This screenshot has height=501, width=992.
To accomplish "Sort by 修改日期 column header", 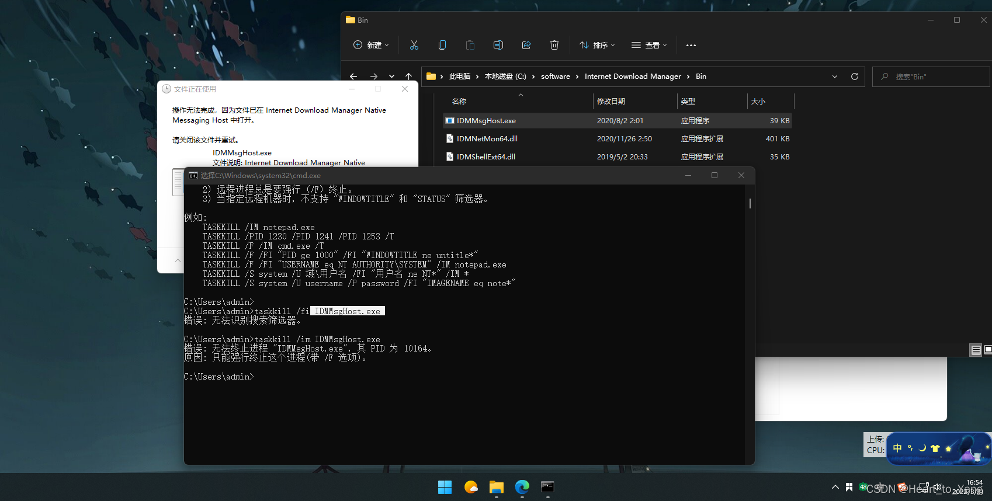I will [x=611, y=101].
